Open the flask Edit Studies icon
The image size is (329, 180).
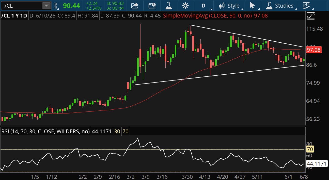(168, 6)
